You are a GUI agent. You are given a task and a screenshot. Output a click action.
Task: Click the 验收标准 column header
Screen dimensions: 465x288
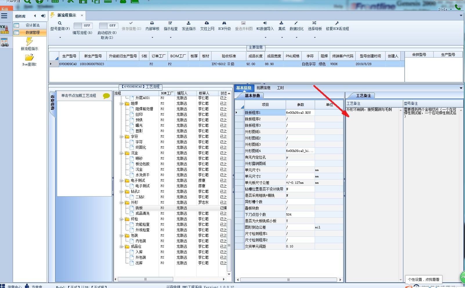coord(229,56)
